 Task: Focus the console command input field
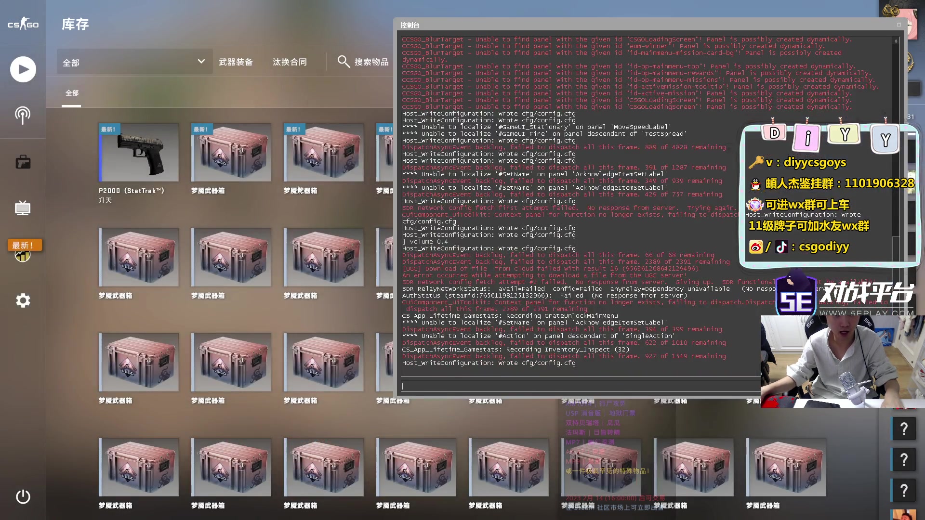click(581, 386)
